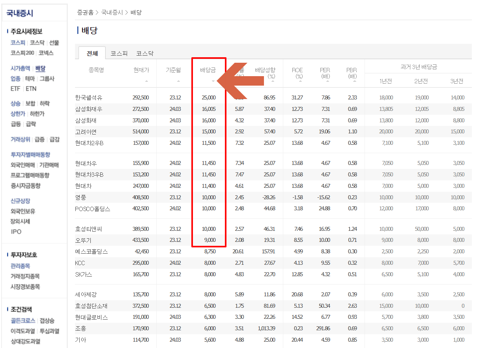Open 상대강도과열 sidebar link
This screenshot has width=492, height=348.
[x=25, y=341]
